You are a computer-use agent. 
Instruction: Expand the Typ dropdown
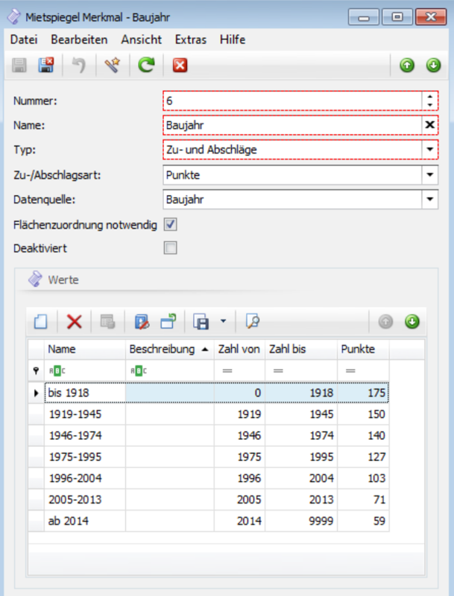429,150
